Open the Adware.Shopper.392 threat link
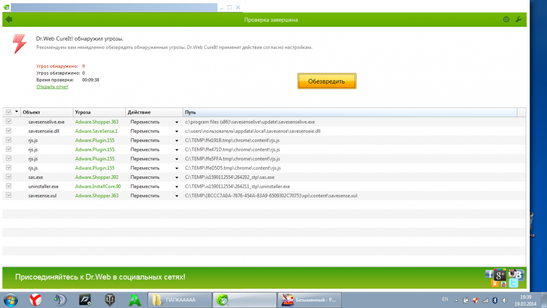 [97, 177]
